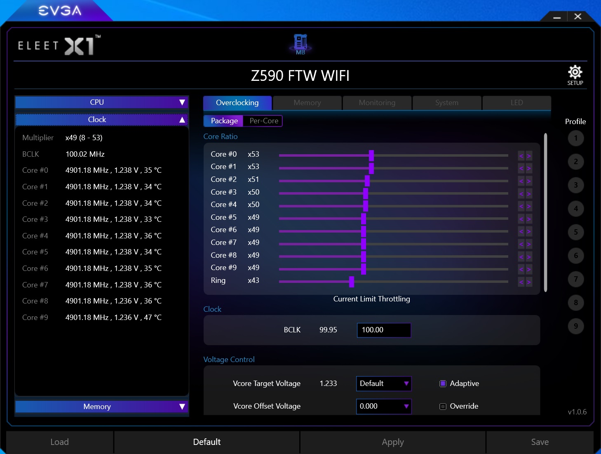Enable the Adaptive voltage checkbox

coord(443,383)
